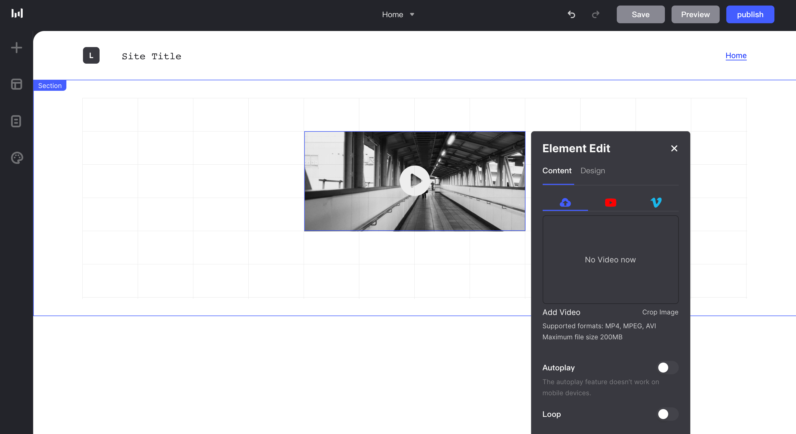
Task: Switch to the Content tab
Action: pyautogui.click(x=557, y=171)
